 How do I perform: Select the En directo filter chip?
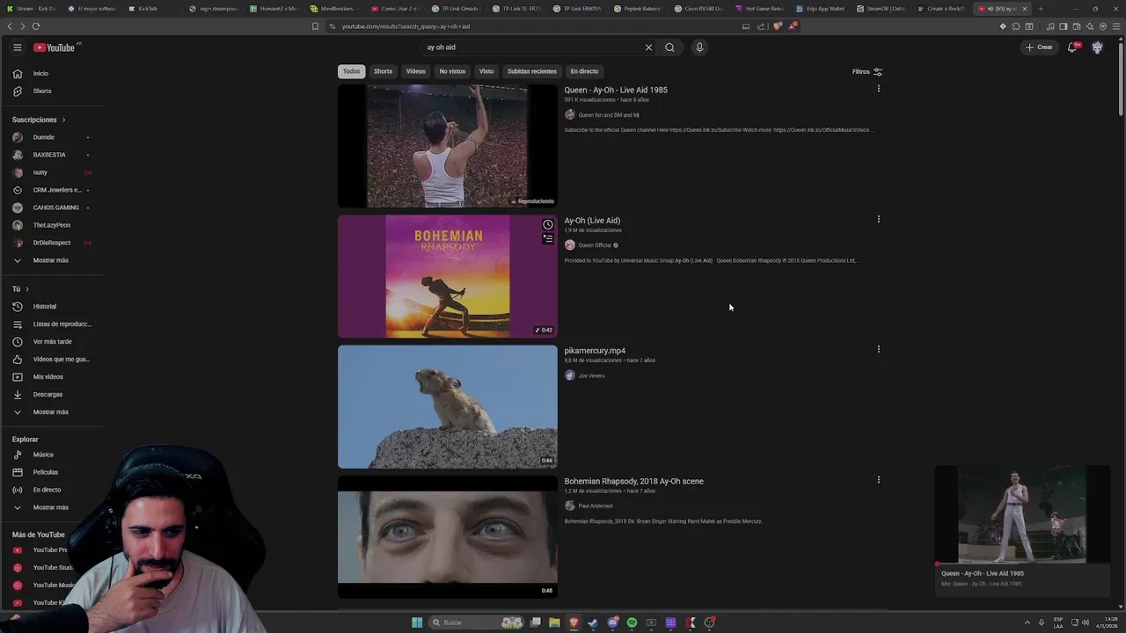click(584, 71)
